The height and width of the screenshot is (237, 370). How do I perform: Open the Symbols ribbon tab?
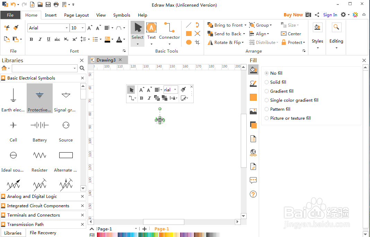pyautogui.click(x=122, y=15)
